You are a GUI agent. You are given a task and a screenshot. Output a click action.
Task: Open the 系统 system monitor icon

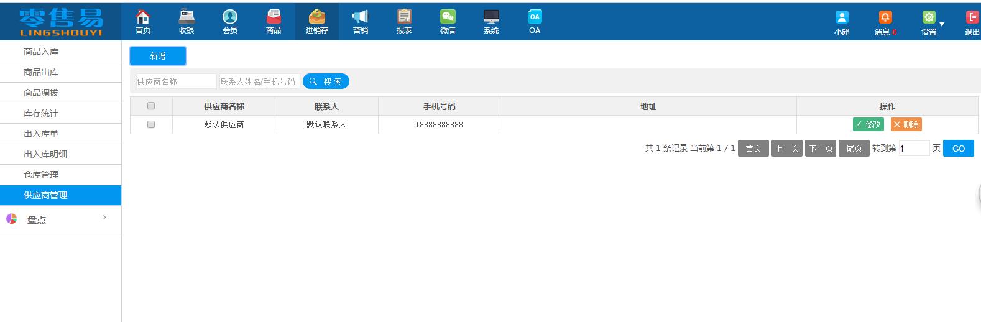491,17
